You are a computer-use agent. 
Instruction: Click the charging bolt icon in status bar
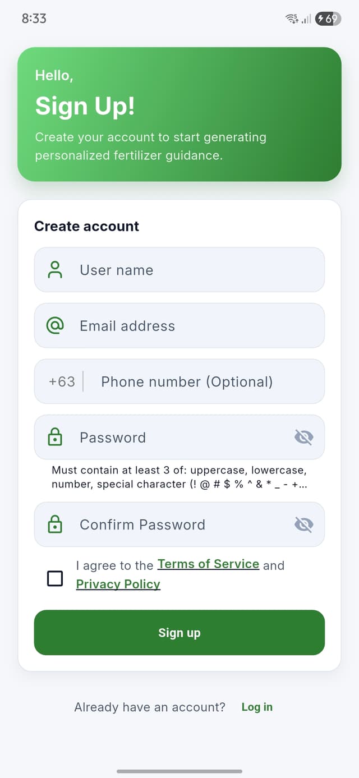click(322, 19)
